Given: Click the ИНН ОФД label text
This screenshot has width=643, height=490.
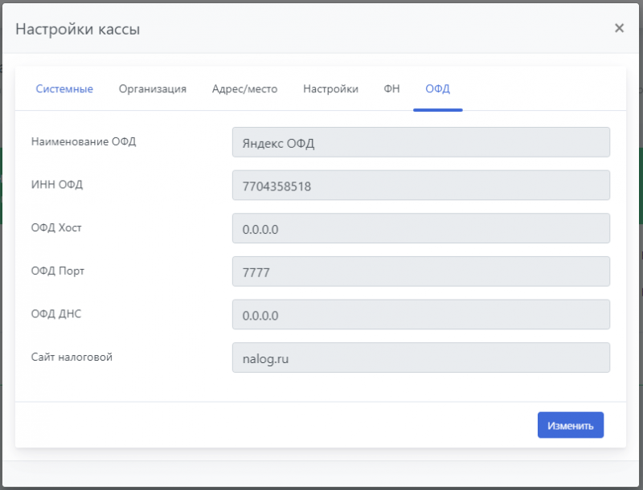Looking at the screenshot, I should click(57, 185).
